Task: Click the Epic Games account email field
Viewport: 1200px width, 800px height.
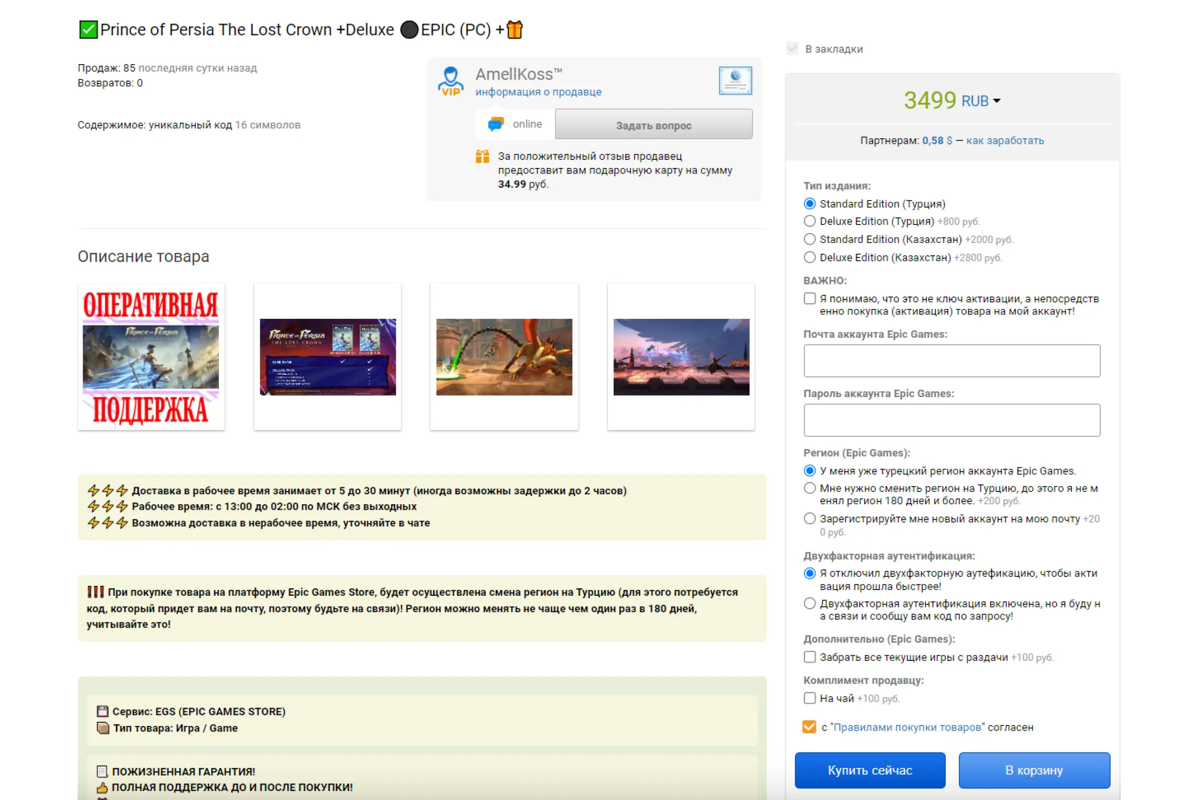Action: click(x=951, y=361)
